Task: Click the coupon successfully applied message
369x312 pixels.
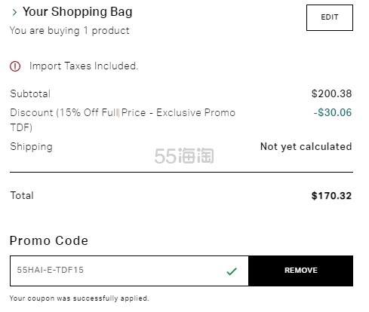Action: 79,298
